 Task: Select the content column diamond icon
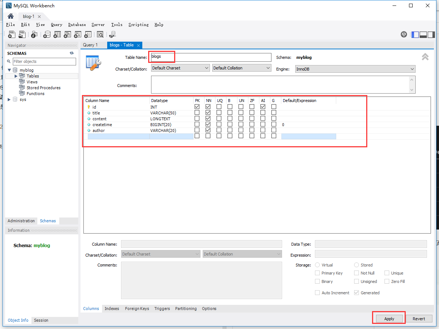tap(89, 119)
